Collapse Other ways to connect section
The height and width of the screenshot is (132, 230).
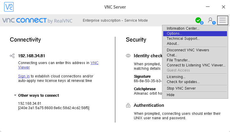(x=15, y=96)
